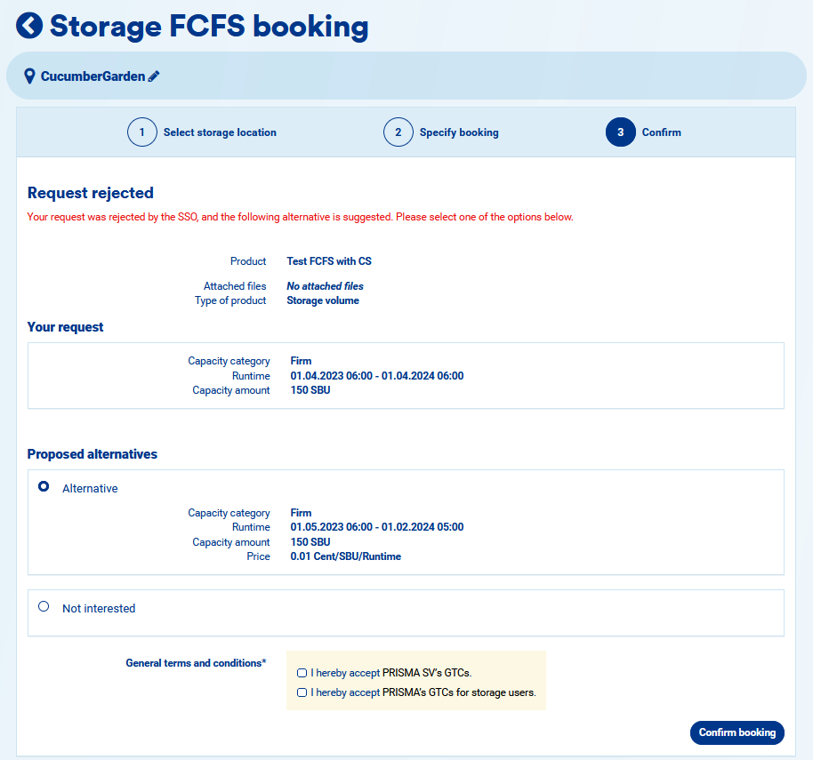This screenshot has height=760, width=813.
Task: Choose the Not interested radio button
Action: click(x=44, y=607)
